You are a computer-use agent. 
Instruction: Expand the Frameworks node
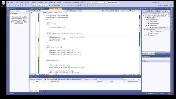tap(146, 24)
